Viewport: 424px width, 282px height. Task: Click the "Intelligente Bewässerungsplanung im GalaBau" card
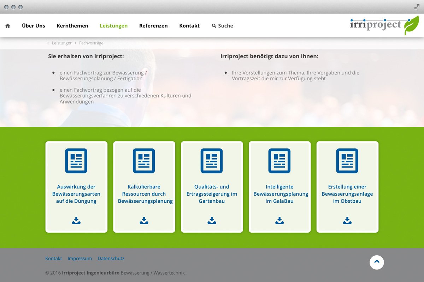click(x=279, y=194)
